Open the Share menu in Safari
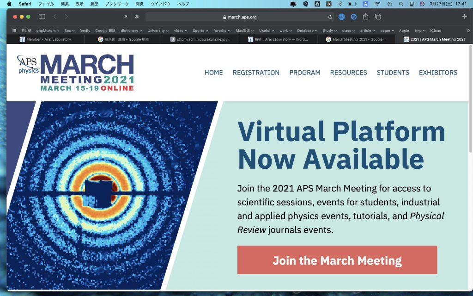 tap(366, 17)
